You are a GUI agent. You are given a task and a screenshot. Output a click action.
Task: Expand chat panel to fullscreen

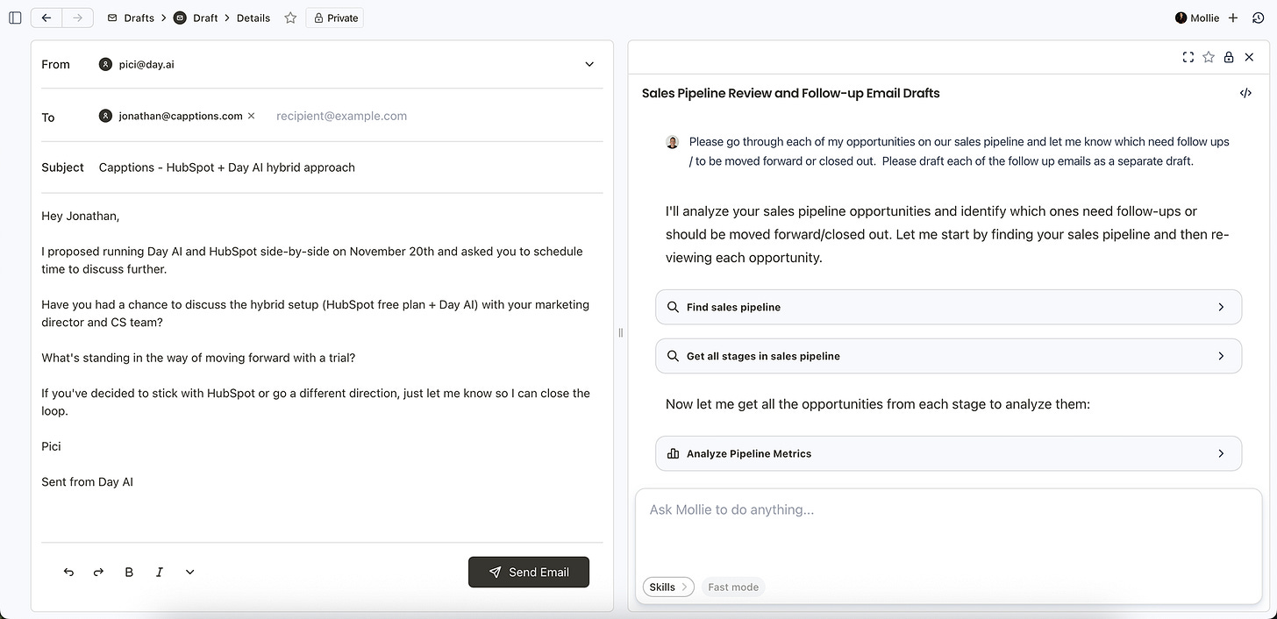pos(1188,57)
